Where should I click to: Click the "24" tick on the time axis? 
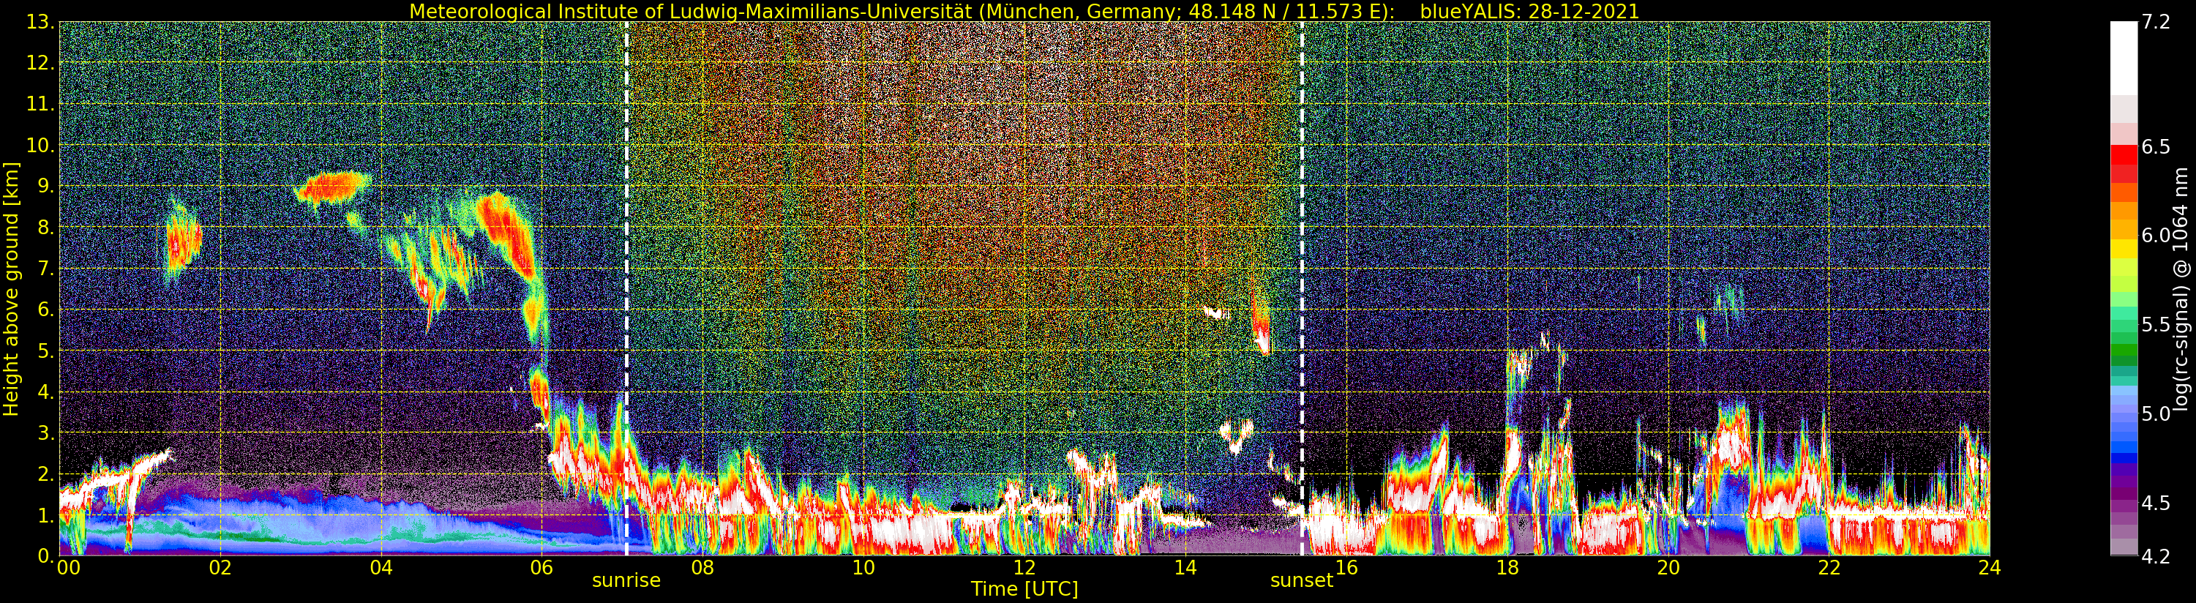tap(1990, 568)
